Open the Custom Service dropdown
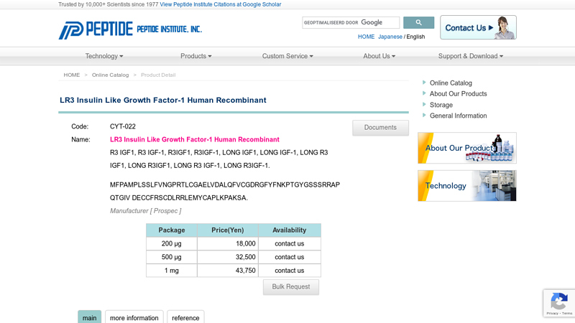Screen dimensions: 575x323 coord(287,56)
